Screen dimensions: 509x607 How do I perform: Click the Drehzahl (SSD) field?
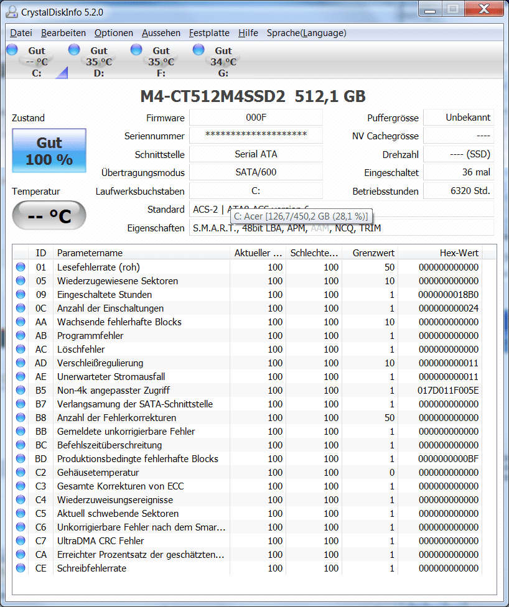point(459,154)
